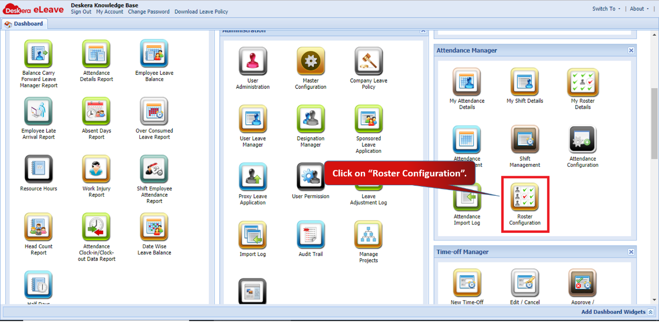Open Absent Days Report
659x322 pixels.
point(96,111)
